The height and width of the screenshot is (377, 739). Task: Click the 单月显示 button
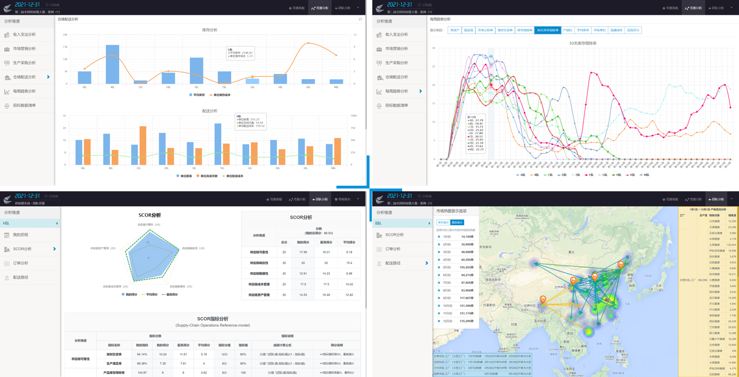point(443,222)
